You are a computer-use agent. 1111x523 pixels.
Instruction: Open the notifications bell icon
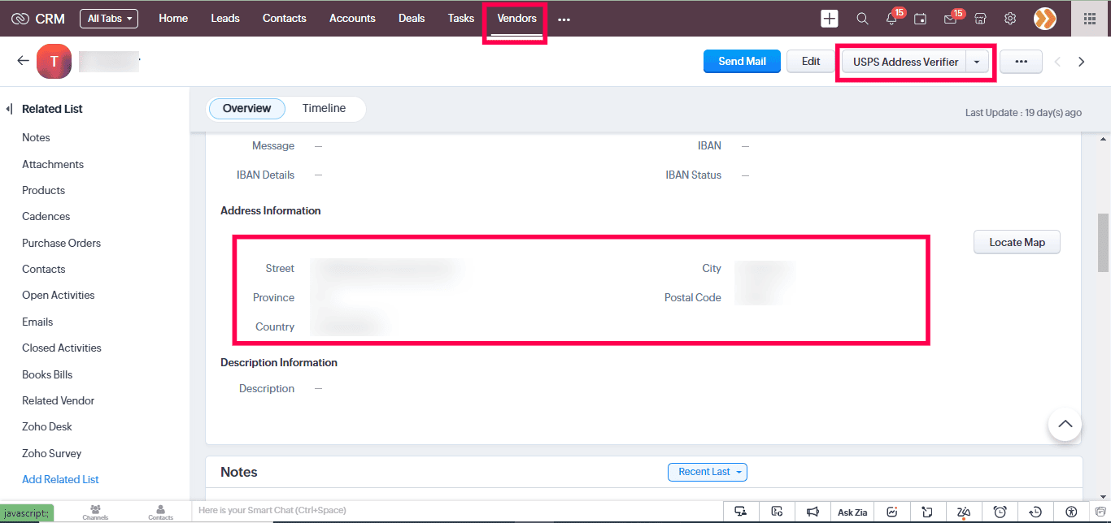pyautogui.click(x=891, y=18)
